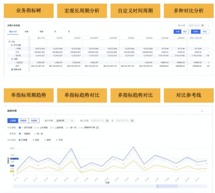Download the trend analysis chart
Image resolution: width=215 pixels, height=193 pixels.
coord(202,111)
